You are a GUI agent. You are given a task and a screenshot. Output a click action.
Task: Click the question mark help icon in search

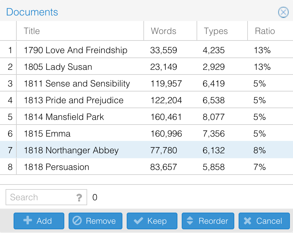pyautogui.click(x=79, y=197)
